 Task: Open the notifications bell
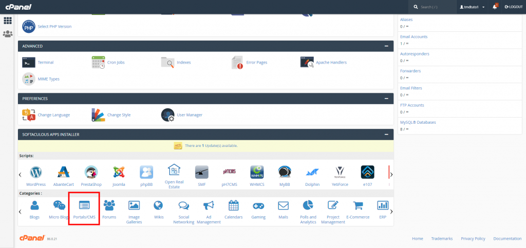495,7
